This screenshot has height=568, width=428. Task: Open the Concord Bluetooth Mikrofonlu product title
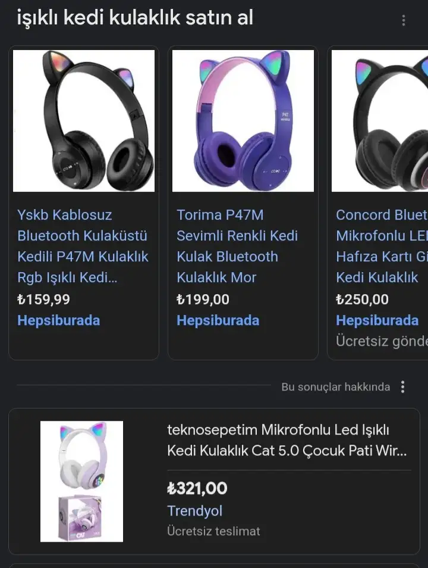[382, 246]
